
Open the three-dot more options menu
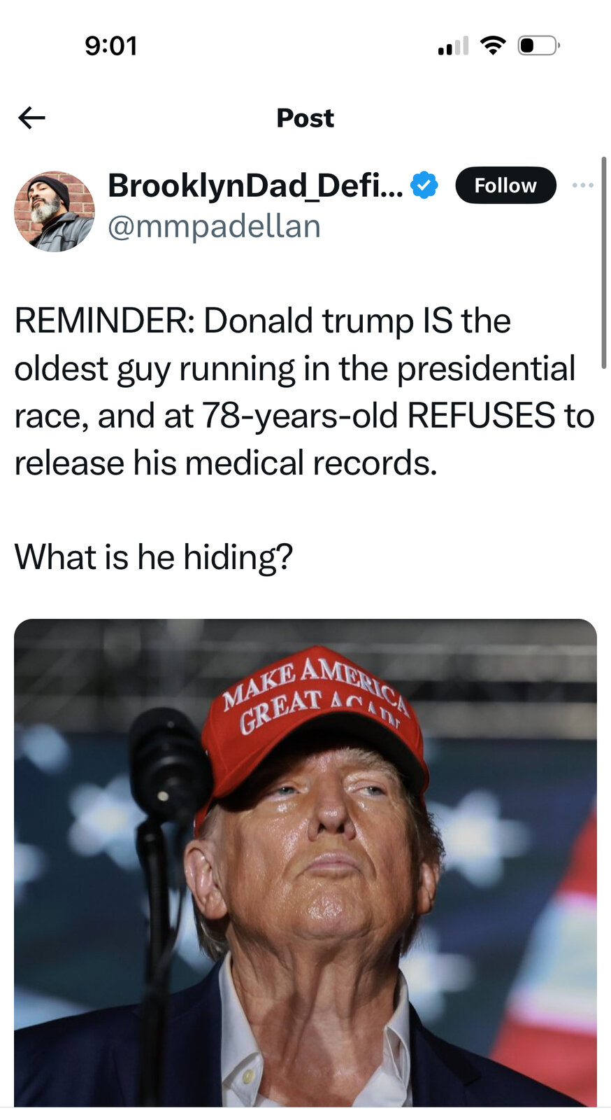(582, 185)
